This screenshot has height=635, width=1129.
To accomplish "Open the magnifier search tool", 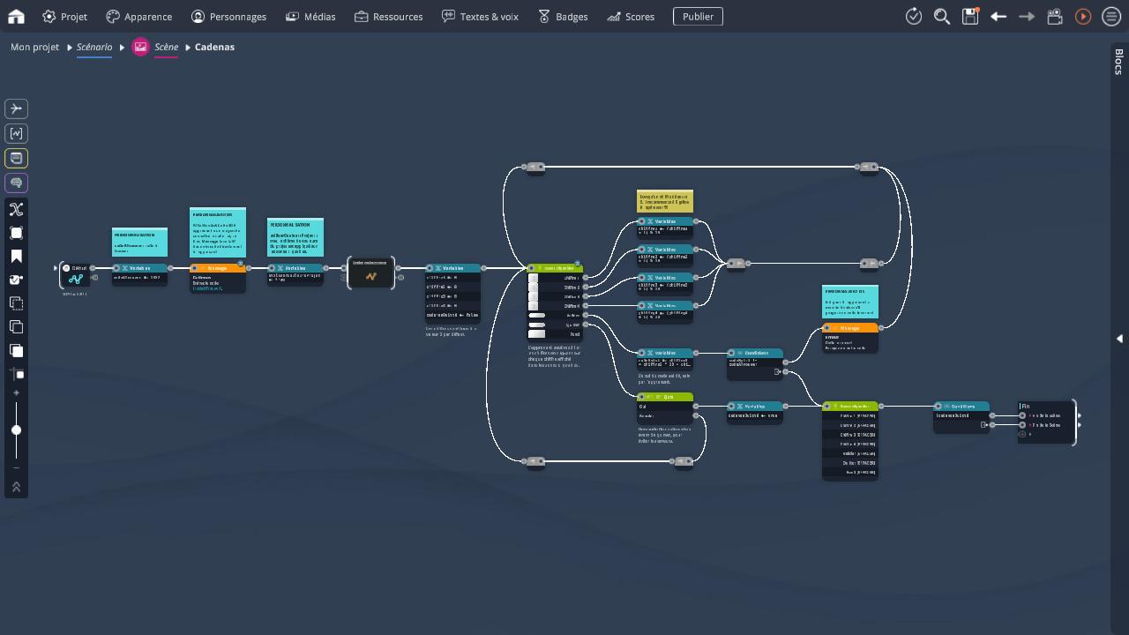I will point(942,16).
